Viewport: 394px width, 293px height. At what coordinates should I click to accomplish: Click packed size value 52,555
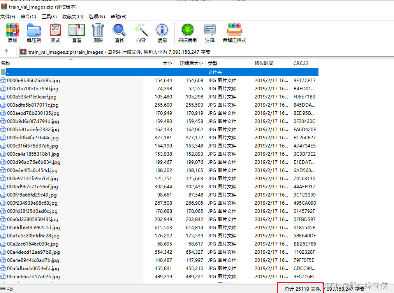point(196,89)
